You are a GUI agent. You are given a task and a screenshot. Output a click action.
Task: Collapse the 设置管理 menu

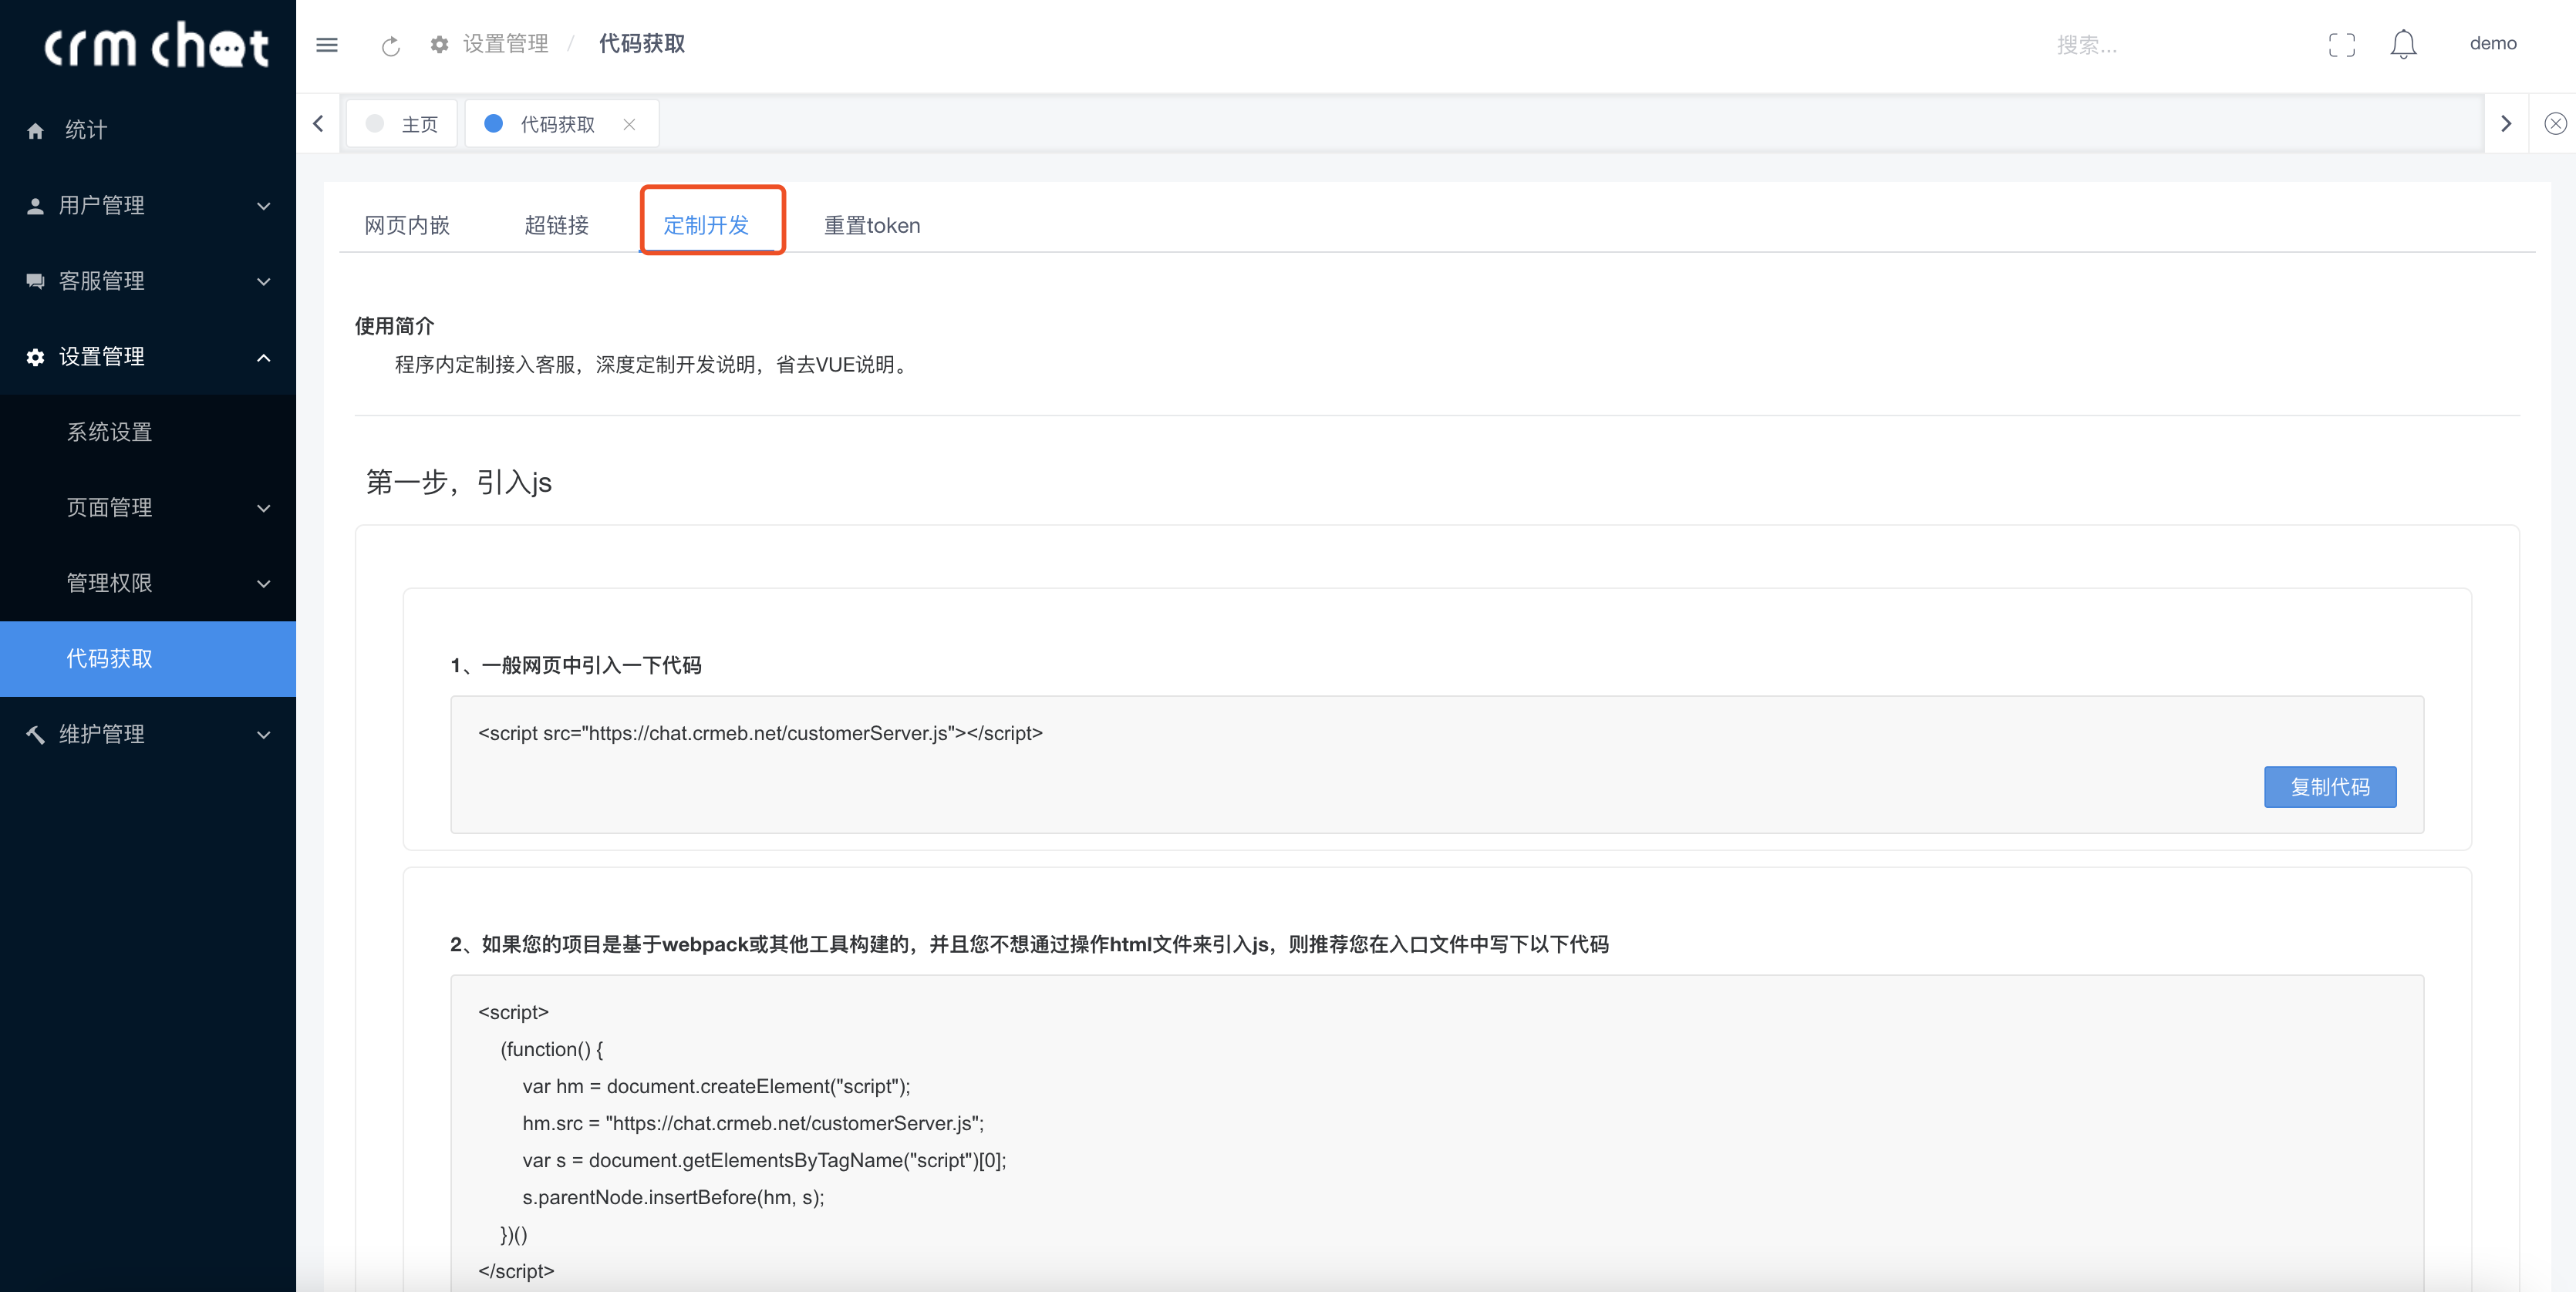pos(147,357)
